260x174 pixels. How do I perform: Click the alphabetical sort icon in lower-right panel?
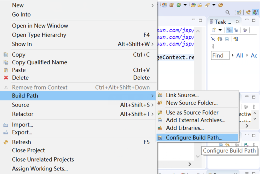(247, 145)
